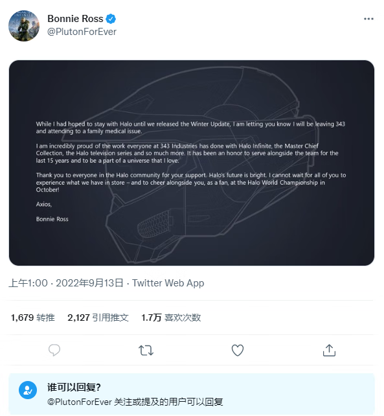The image size is (384, 416).
Task: Click the @PlutonForEver handle under name
Action: [82, 32]
